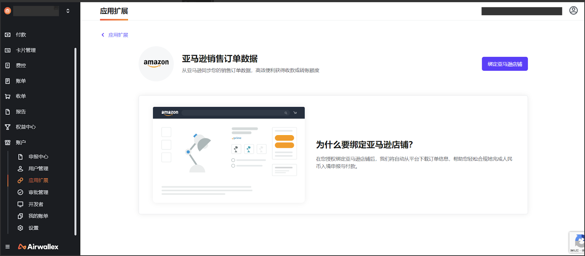
Task: Open 设置 submenu item
Action: point(34,228)
